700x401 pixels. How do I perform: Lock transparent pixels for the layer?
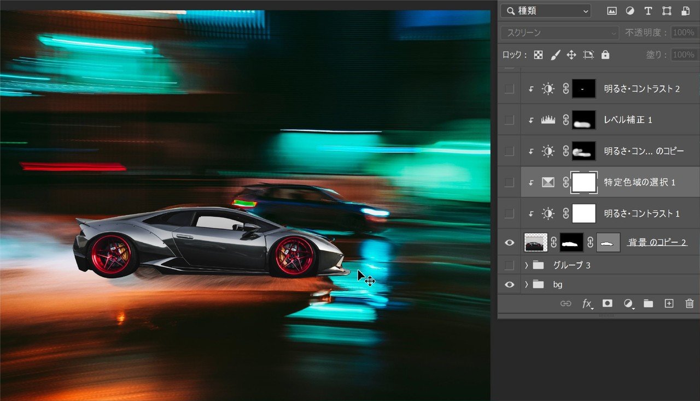coord(539,55)
